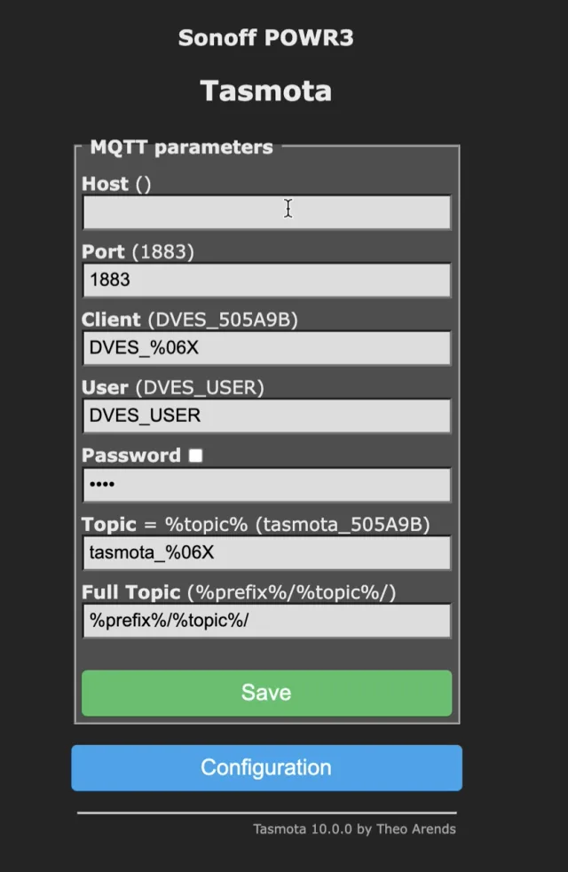Screen dimensions: 568x872
Task: Open the blue Configuration button
Action: (266, 767)
